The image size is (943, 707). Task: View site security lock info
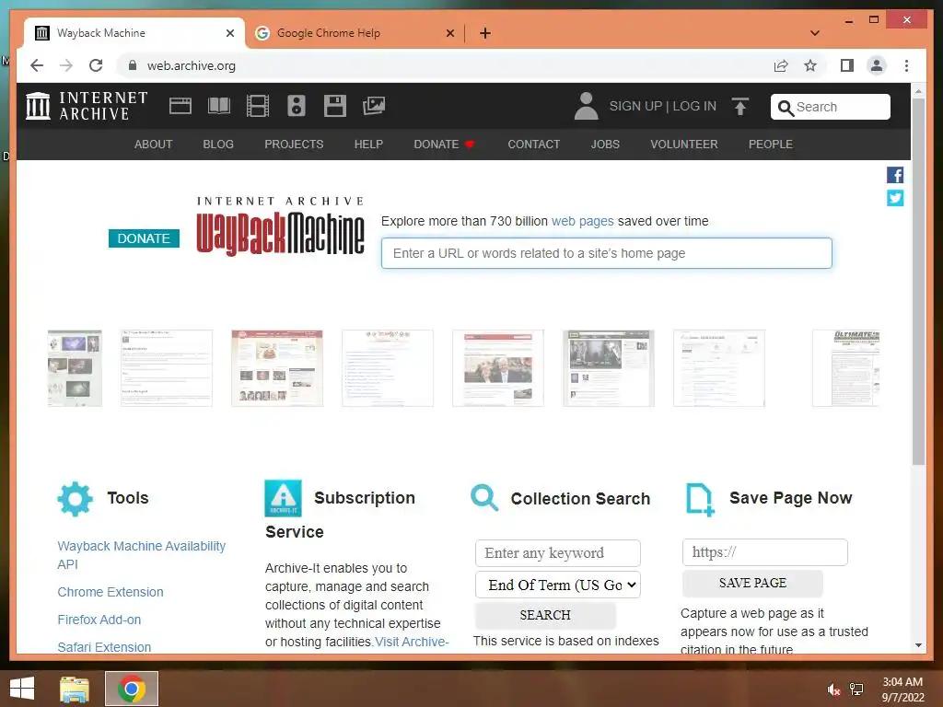coord(133,65)
